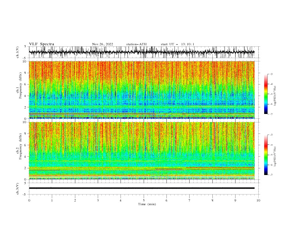Image resolution: width=291 pixels, height=225 pixels.
Task: Click the "-5" tick on ch.2 colorbar
Action: pyautogui.click(x=271, y=155)
